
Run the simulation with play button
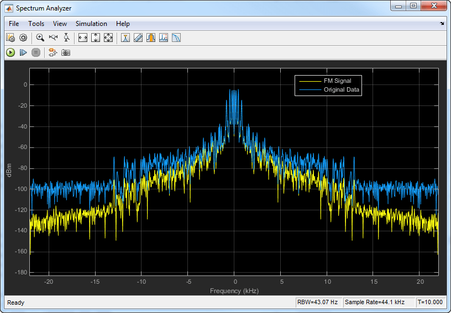point(11,52)
